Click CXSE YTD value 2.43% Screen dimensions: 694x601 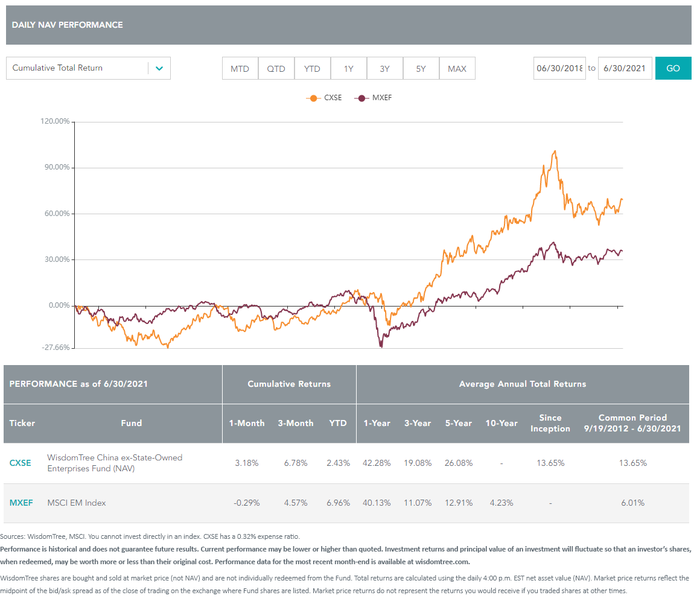click(x=338, y=463)
